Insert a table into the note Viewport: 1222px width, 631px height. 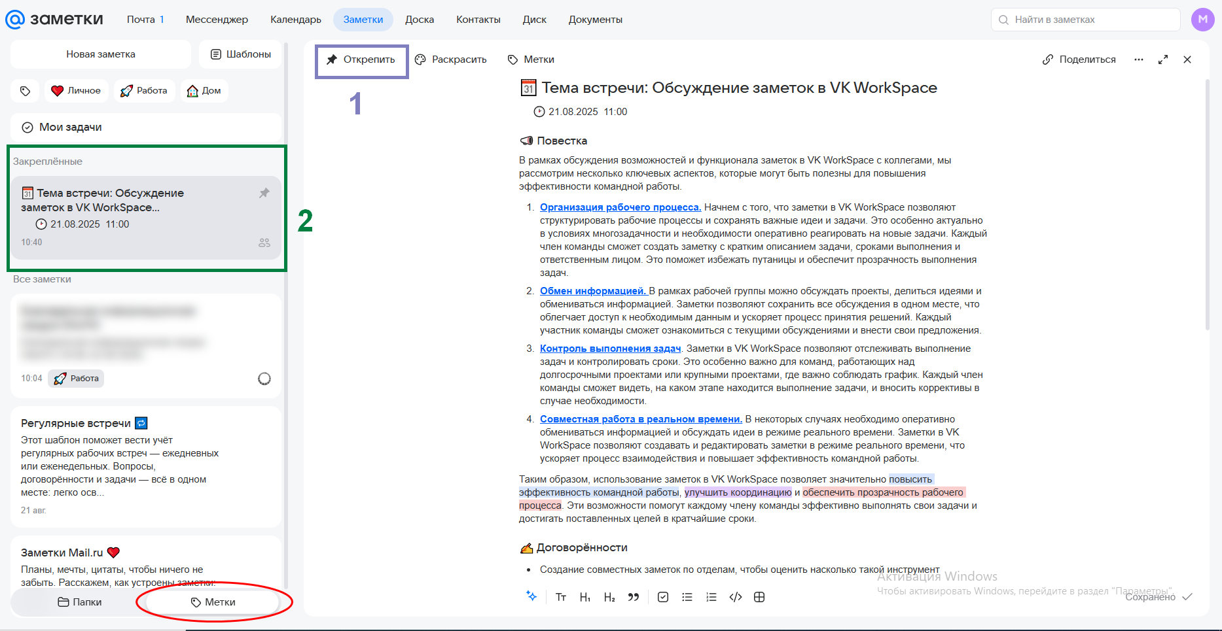(x=759, y=597)
